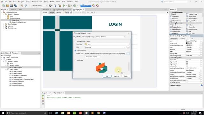Click the Task View taskbar icon
Image resolution: width=204 pixels, height=115 pixels.
(50, 113)
